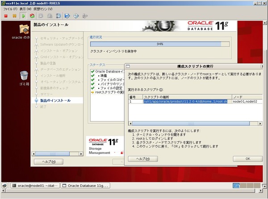The height and width of the screenshot is (199, 268).
Task: Click the left arrow of the installer steps scrollbar
Action: click(33, 154)
